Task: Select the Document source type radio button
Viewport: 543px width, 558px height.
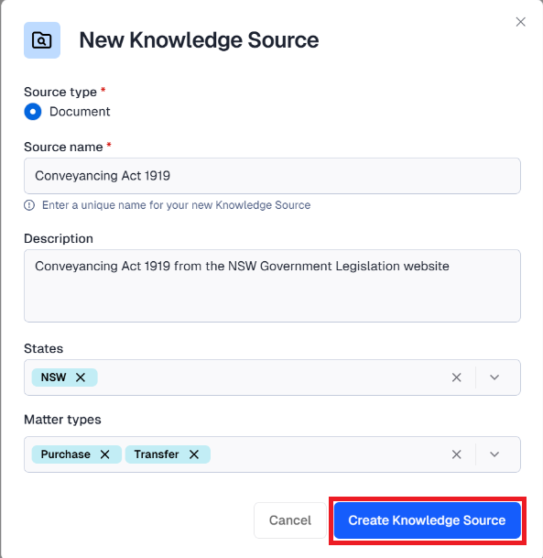Action: coord(33,112)
